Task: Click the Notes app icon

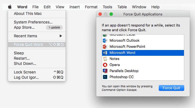Action: click(x=105, y=59)
